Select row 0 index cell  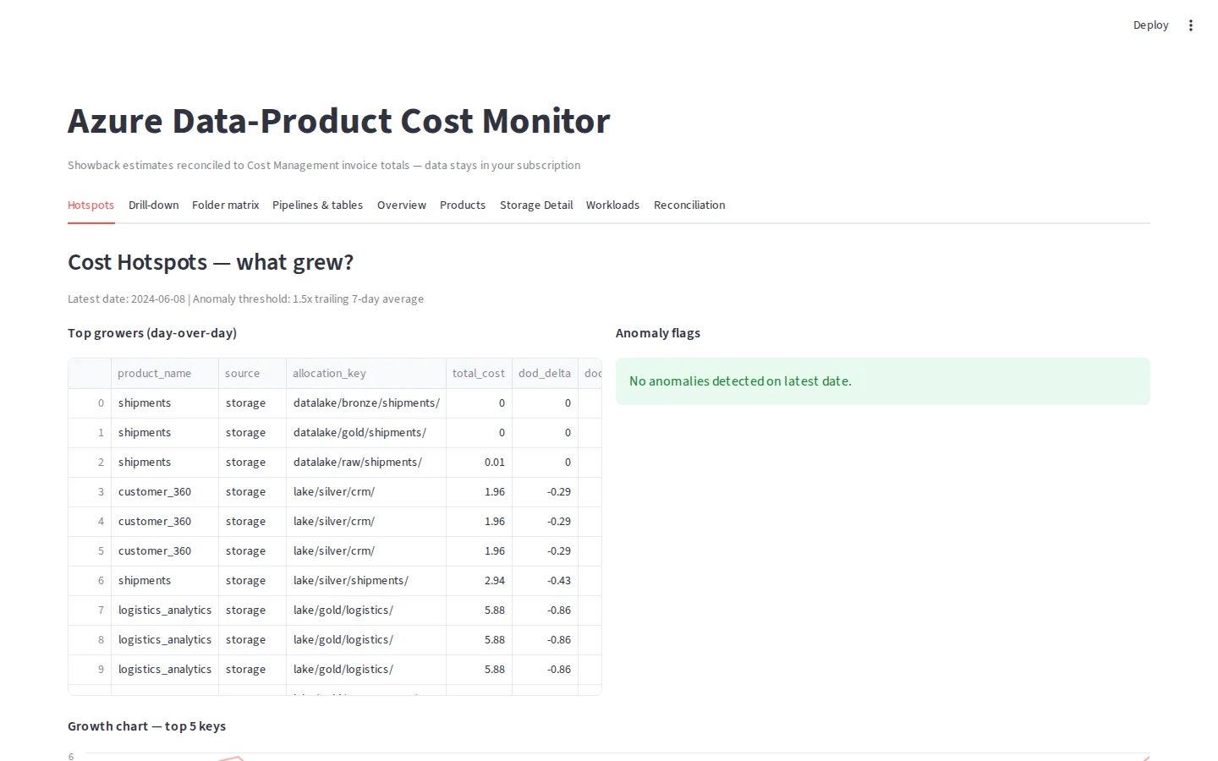(90, 403)
